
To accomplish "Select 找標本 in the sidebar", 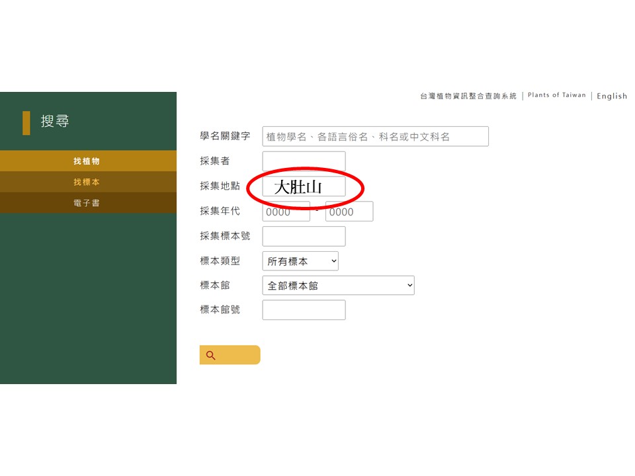I will coord(87,182).
